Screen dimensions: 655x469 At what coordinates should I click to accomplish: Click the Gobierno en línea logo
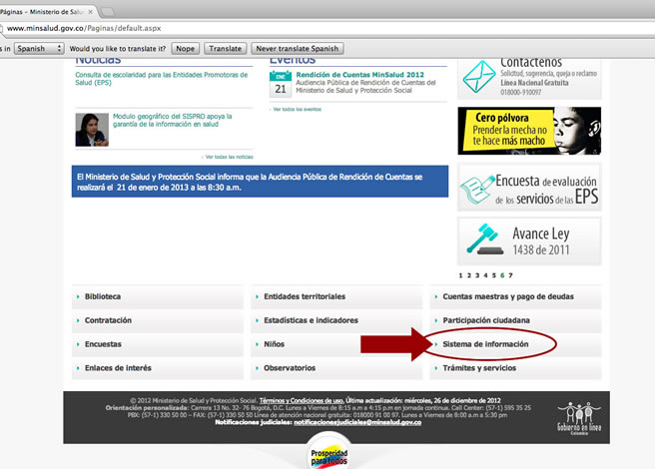pyautogui.click(x=579, y=418)
